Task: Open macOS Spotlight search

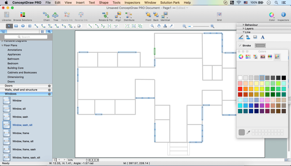Action: click(276, 3)
